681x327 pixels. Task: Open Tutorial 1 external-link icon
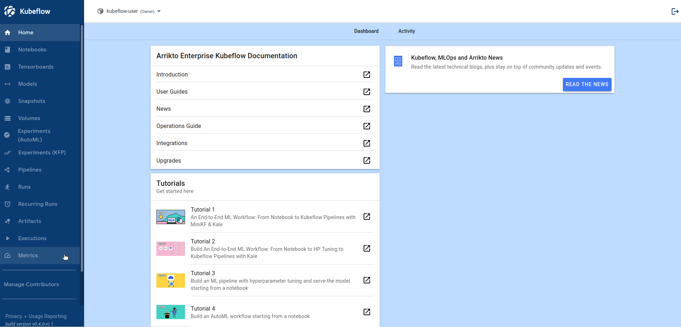coord(367,217)
